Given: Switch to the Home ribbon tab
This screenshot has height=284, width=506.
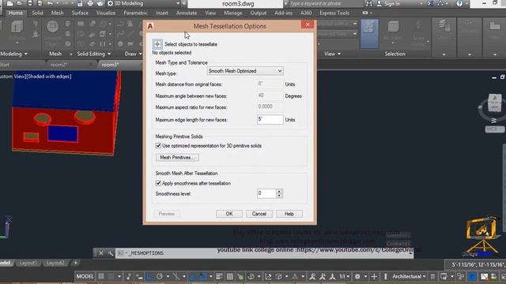Looking at the screenshot, I should [16, 13].
